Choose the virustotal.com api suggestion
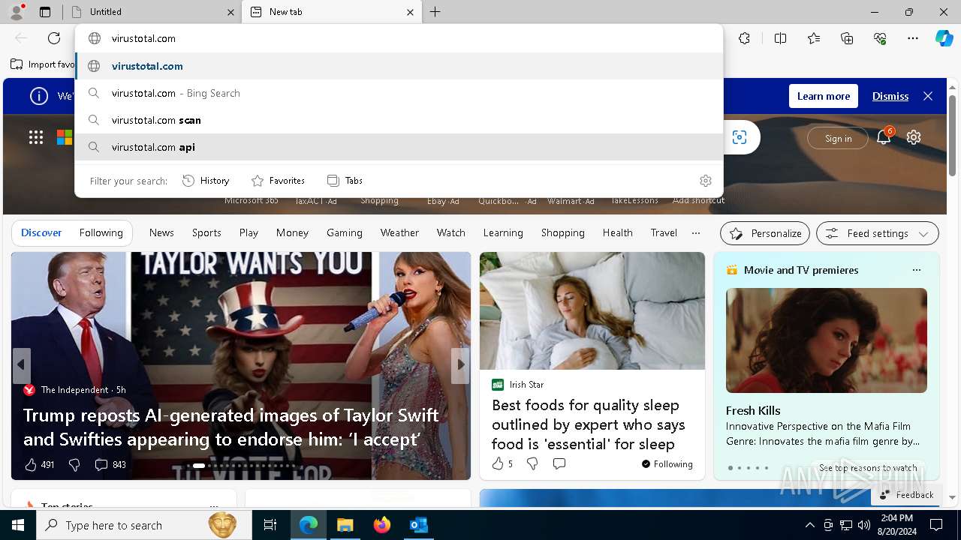 [x=399, y=147]
